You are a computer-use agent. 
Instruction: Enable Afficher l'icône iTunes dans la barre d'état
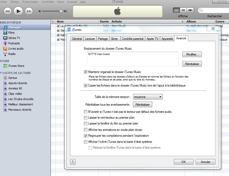pos(85,142)
